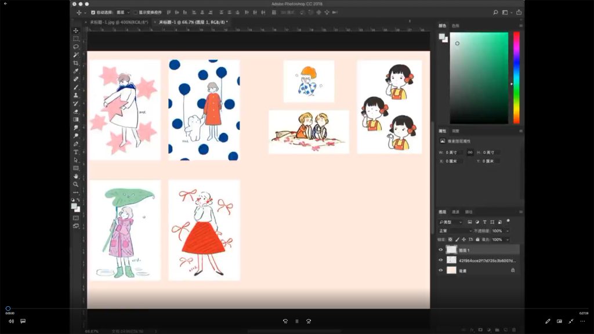Switch to the 未标题-1.jpg document tab
Image resolution: width=594 pixels, height=334 pixels.
[x=119, y=22]
